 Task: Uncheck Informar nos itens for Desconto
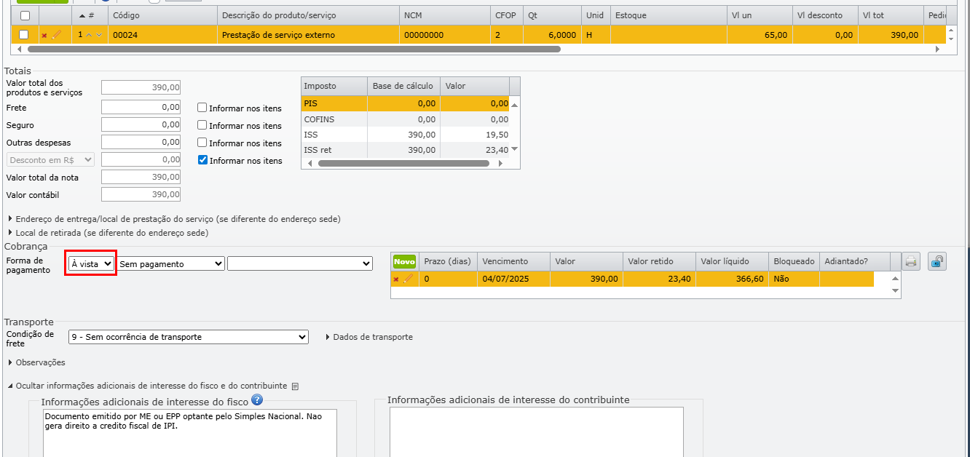coord(203,160)
